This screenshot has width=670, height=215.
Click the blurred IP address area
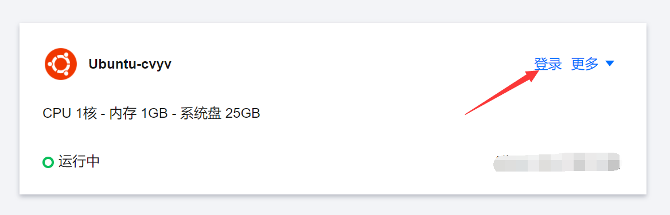(556, 162)
